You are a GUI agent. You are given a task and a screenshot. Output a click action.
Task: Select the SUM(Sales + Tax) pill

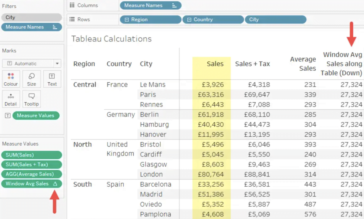(x=32, y=165)
